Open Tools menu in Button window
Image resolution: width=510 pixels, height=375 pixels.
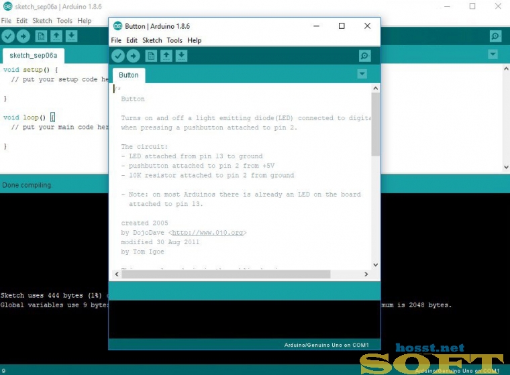[174, 40]
